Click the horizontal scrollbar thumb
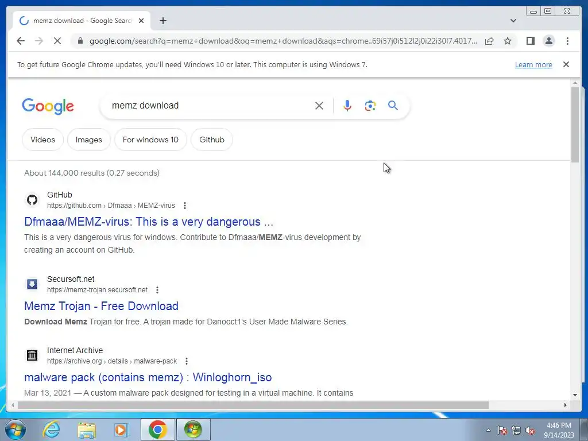Viewport: 588px width, 441px height. pyautogui.click(x=253, y=405)
